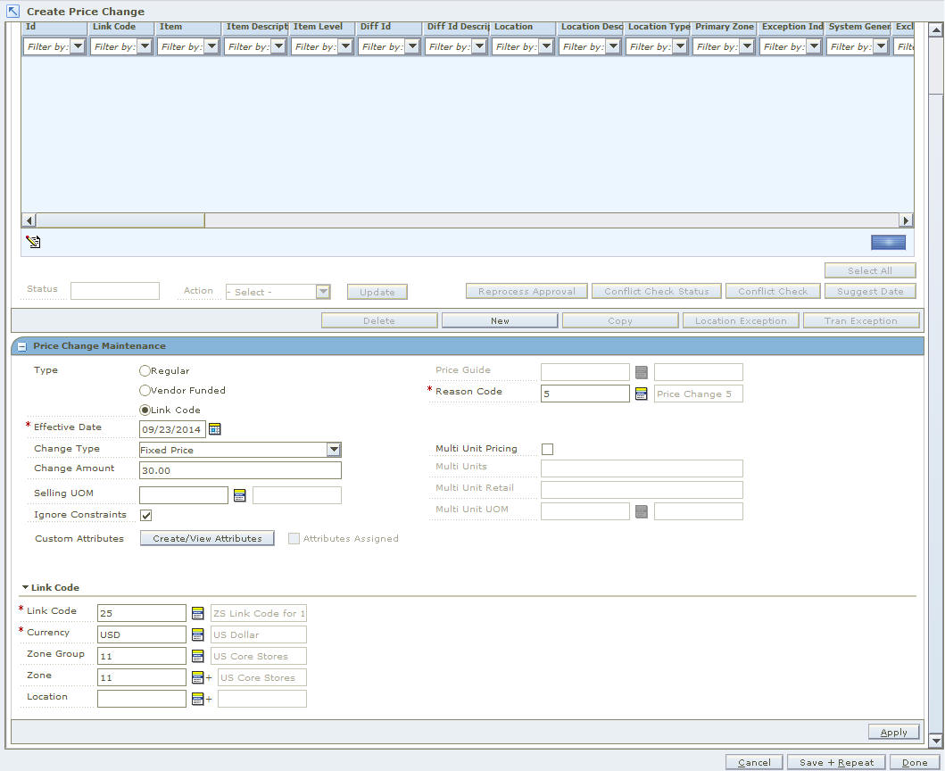Click the Save + Repeat button

836,763
